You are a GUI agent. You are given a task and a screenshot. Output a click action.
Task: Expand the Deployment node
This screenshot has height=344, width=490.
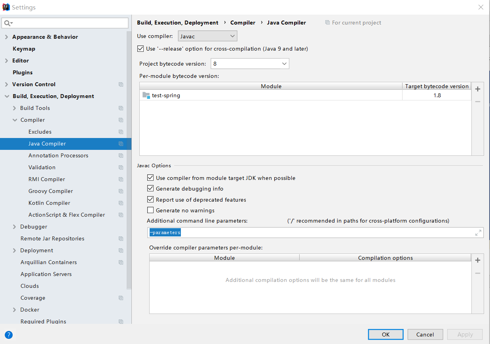[x=15, y=250]
